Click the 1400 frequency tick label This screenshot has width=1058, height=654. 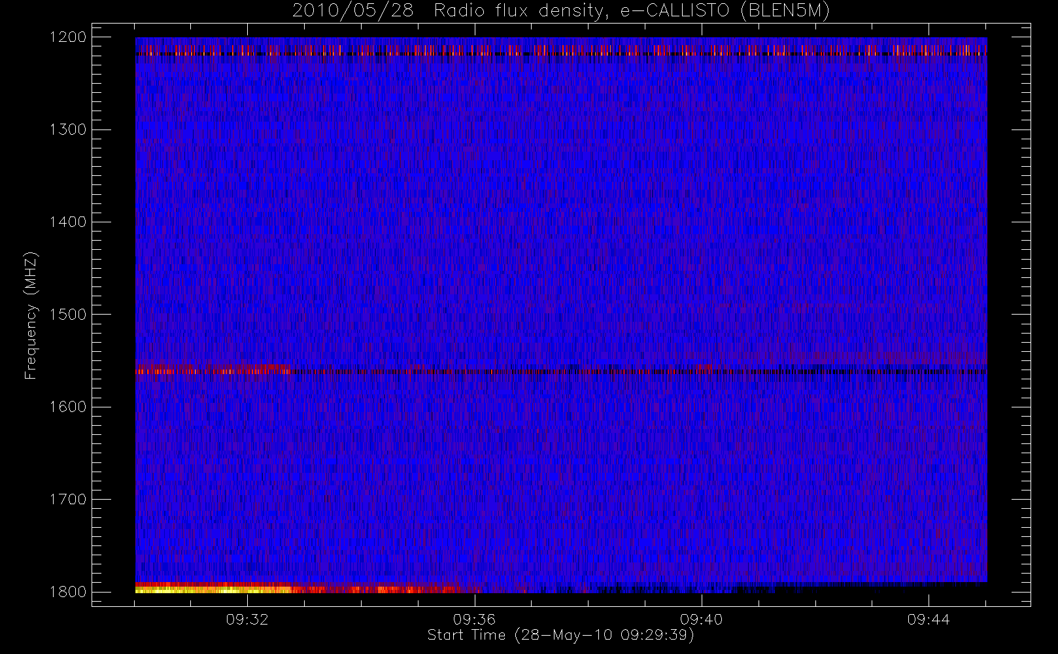69,222
